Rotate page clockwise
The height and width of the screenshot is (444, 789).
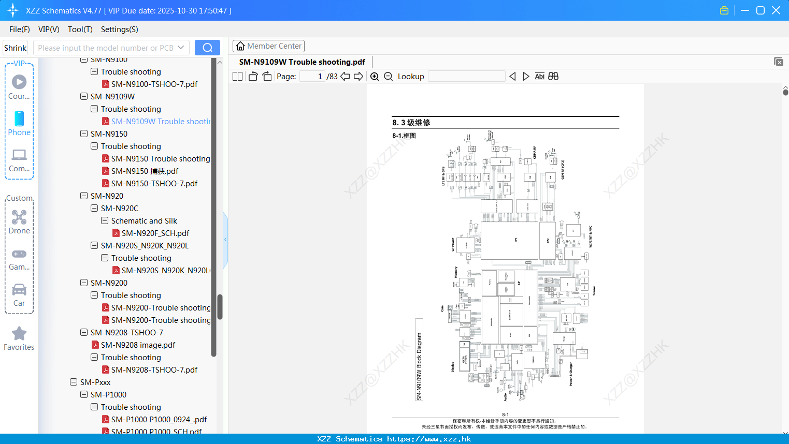pos(267,76)
